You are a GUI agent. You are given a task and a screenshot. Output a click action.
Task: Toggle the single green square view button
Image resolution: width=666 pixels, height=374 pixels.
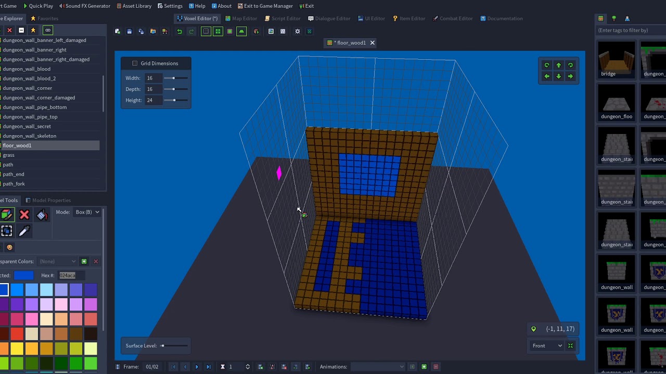pos(229,31)
